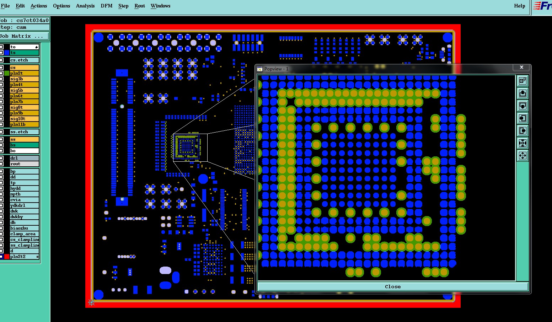This screenshot has height=322, width=552.
Task: Open the Help menu
Action: tap(519, 6)
